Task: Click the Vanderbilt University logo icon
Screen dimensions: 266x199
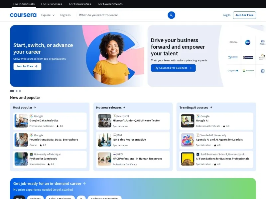Action: coord(198,135)
